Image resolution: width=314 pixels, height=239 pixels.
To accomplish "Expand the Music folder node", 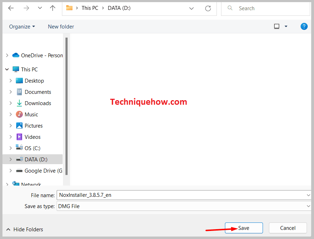I will pyautogui.click(x=11, y=114).
